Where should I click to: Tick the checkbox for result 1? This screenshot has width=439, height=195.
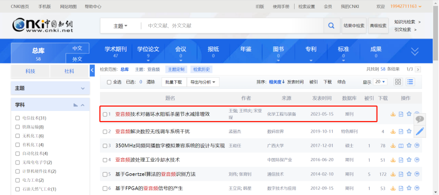coord(105,114)
